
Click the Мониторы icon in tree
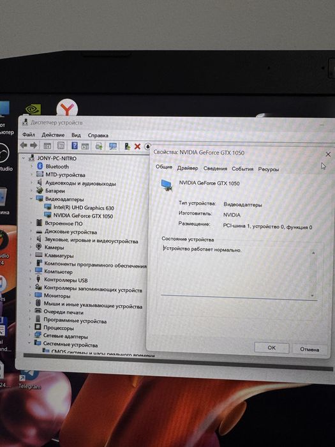tap(38, 295)
